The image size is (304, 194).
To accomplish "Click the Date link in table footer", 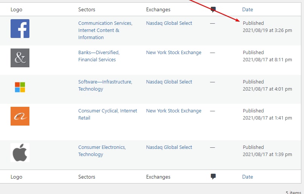I will (247, 177).
